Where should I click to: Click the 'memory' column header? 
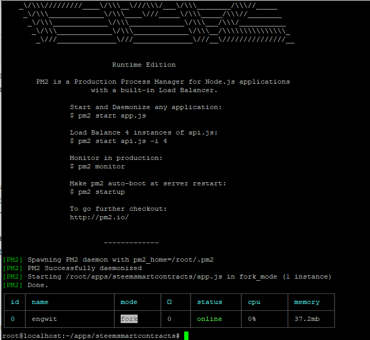pos(307,302)
